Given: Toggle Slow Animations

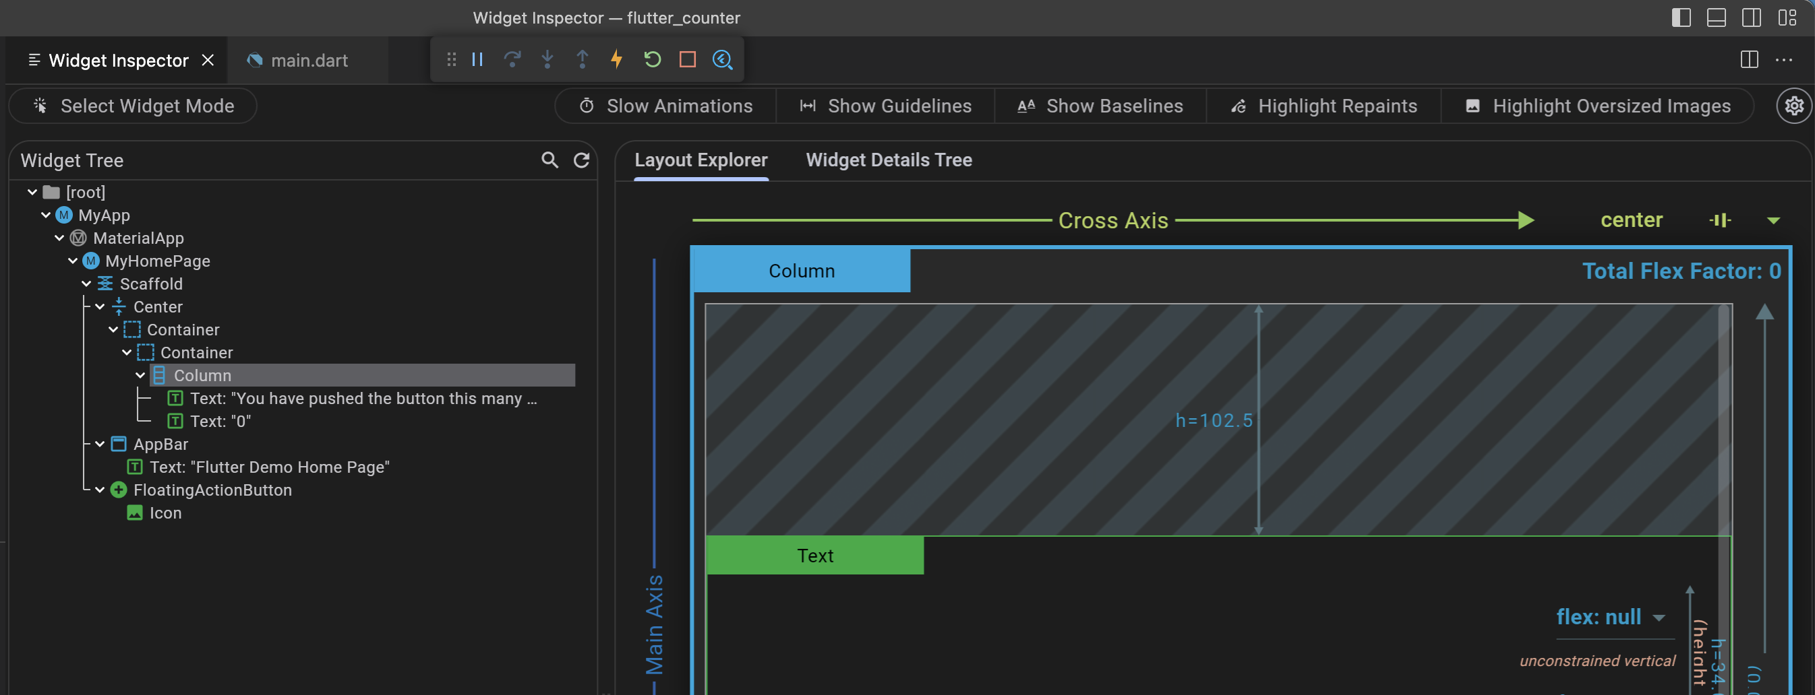Looking at the screenshot, I should (665, 106).
